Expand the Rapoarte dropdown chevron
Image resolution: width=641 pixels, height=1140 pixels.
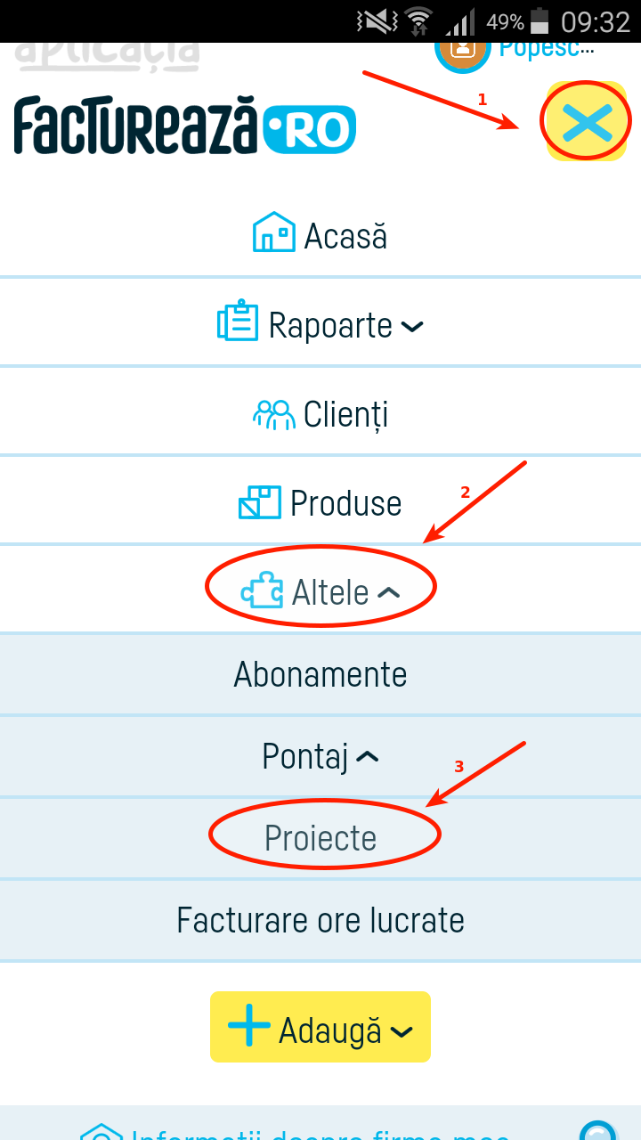coord(411,328)
